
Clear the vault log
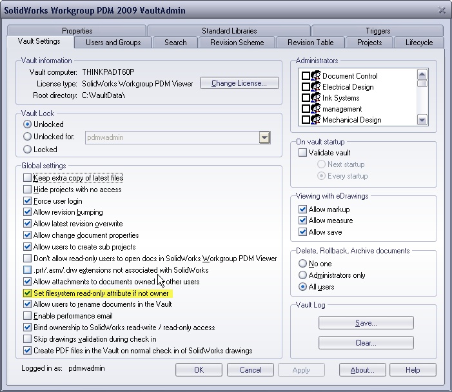tap(366, 343)
